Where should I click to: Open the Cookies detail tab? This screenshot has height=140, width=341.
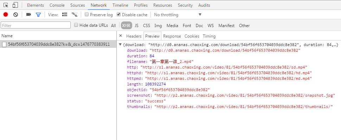192,36
